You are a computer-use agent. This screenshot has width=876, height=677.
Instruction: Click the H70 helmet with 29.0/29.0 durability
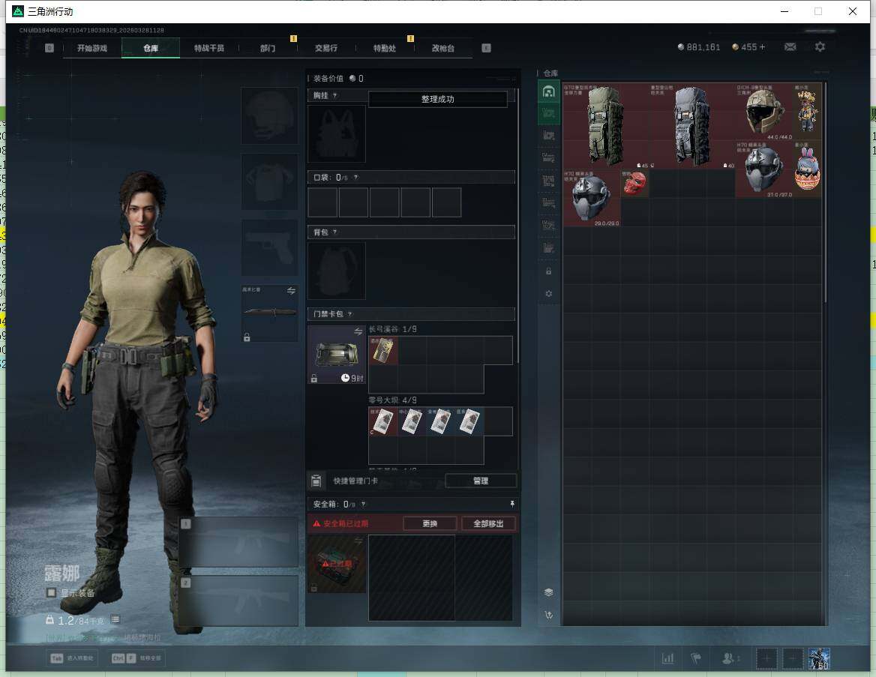point(592,198)
